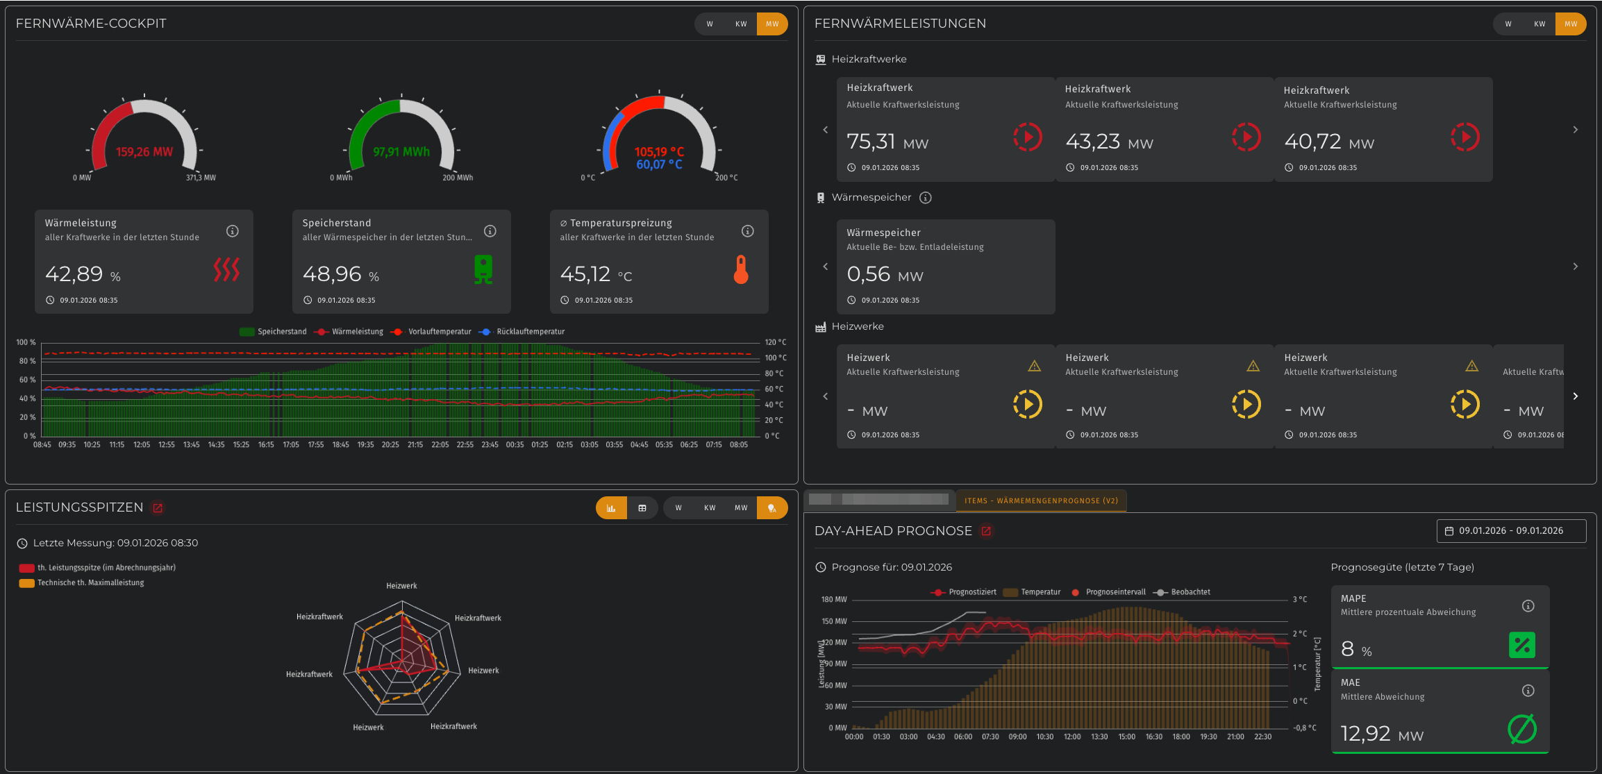
Task: Click the Speicherstand info icon
Action: [x=490, y=231]
